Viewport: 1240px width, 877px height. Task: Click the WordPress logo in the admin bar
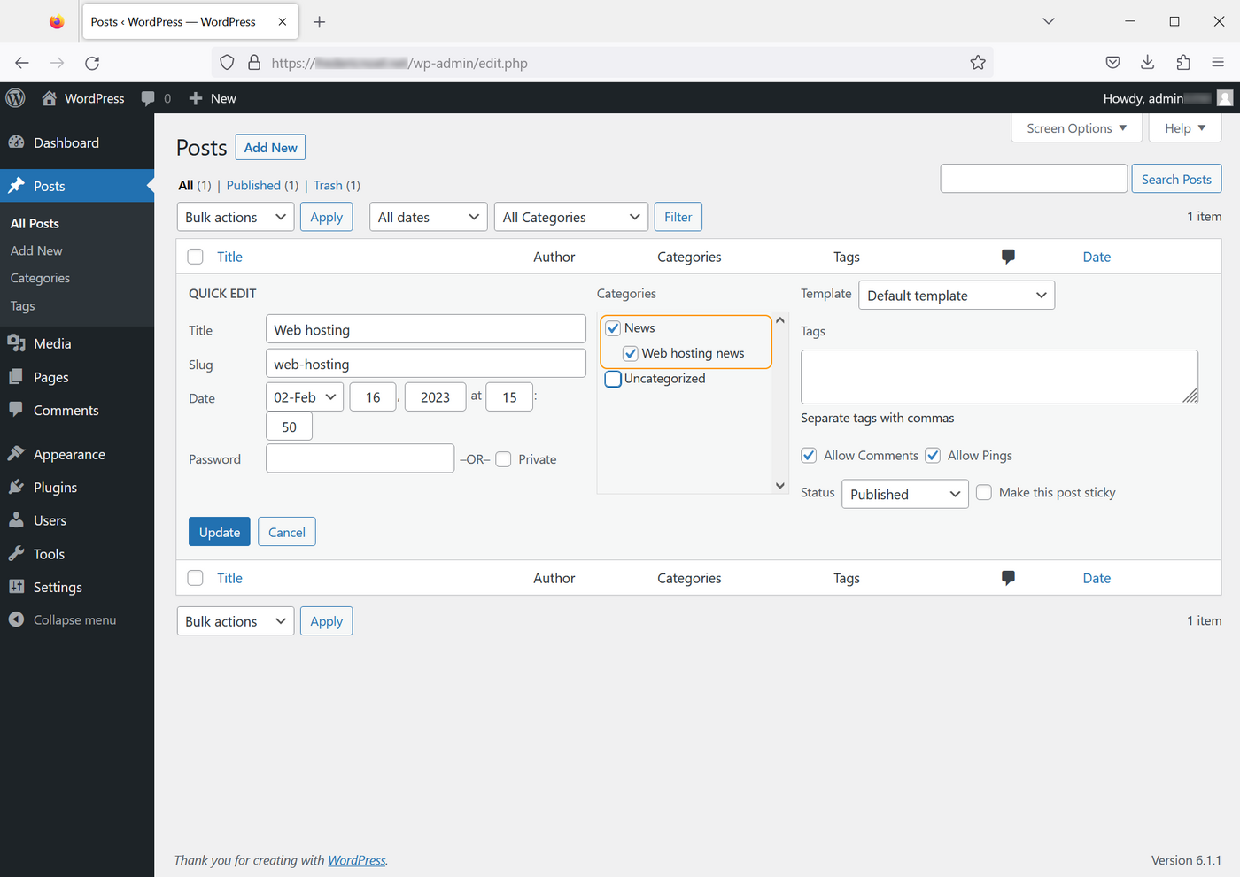click(15, 98)
